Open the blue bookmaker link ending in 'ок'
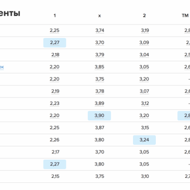Screen dimensions: 190x190 coord(2,67)
